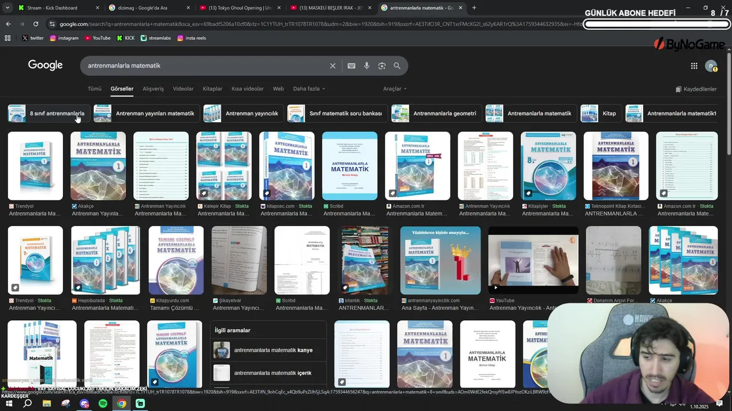This screenshot has height=411, width=732.
Task: Click the Chrome taskbar icon
Action: [122, 404]
